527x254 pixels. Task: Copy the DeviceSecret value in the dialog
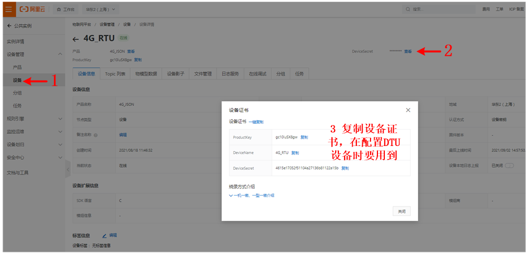[345, 168]
